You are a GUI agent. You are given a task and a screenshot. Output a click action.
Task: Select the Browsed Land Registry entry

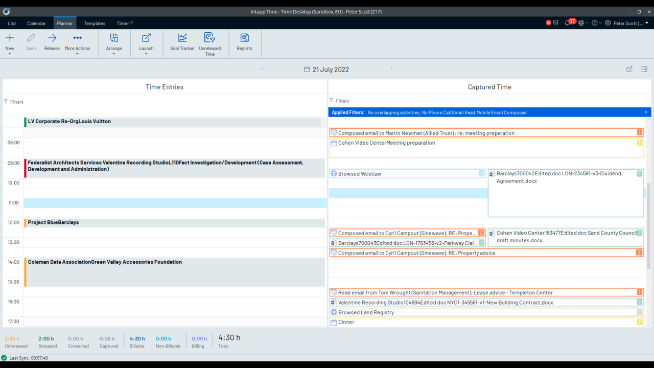486,312
